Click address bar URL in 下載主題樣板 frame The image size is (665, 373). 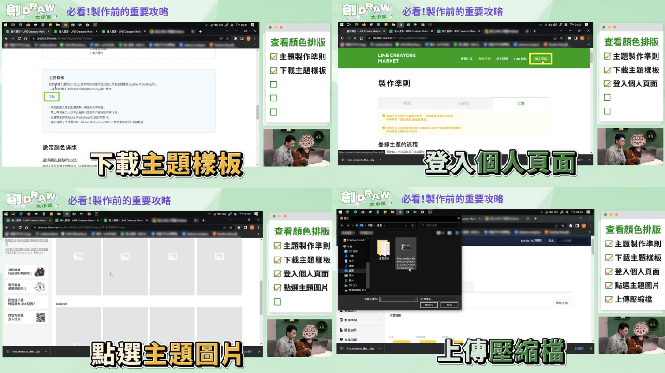point(64,38)
